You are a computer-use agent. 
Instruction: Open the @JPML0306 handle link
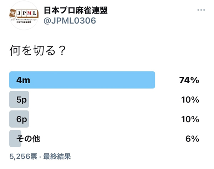click(70, 21)
